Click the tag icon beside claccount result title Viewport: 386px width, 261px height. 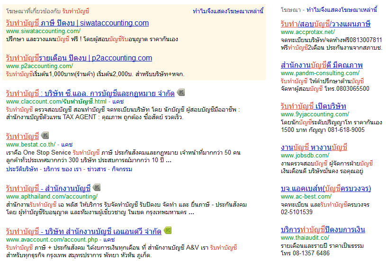[181, 92]
